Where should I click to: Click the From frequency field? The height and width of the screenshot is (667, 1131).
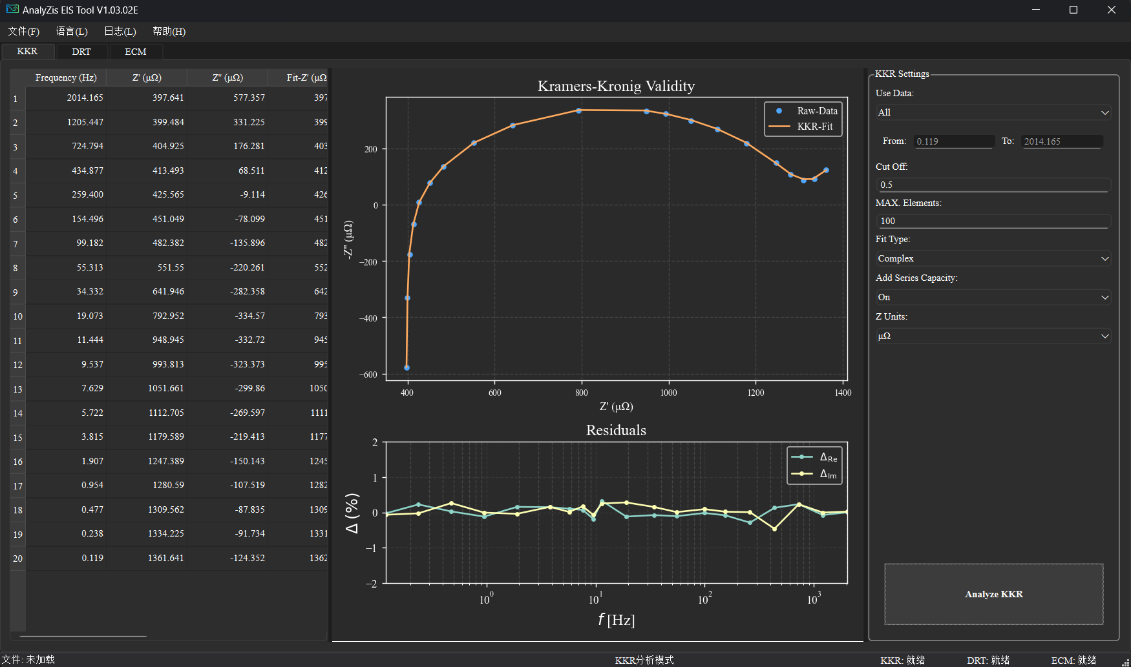[953, 141]
